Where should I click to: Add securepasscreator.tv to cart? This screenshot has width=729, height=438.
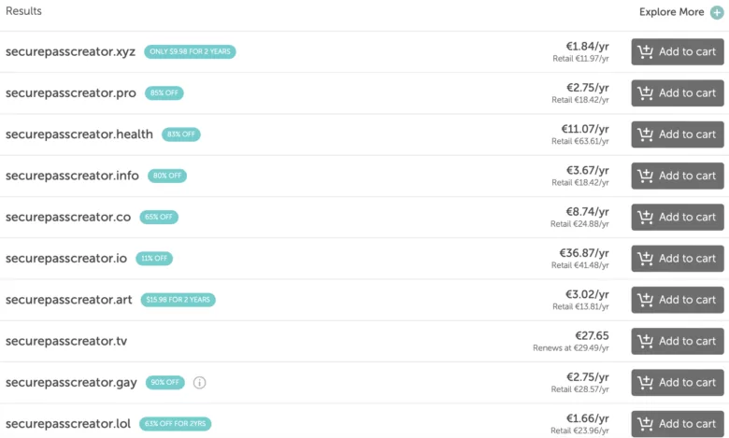(x=678, y=341)
